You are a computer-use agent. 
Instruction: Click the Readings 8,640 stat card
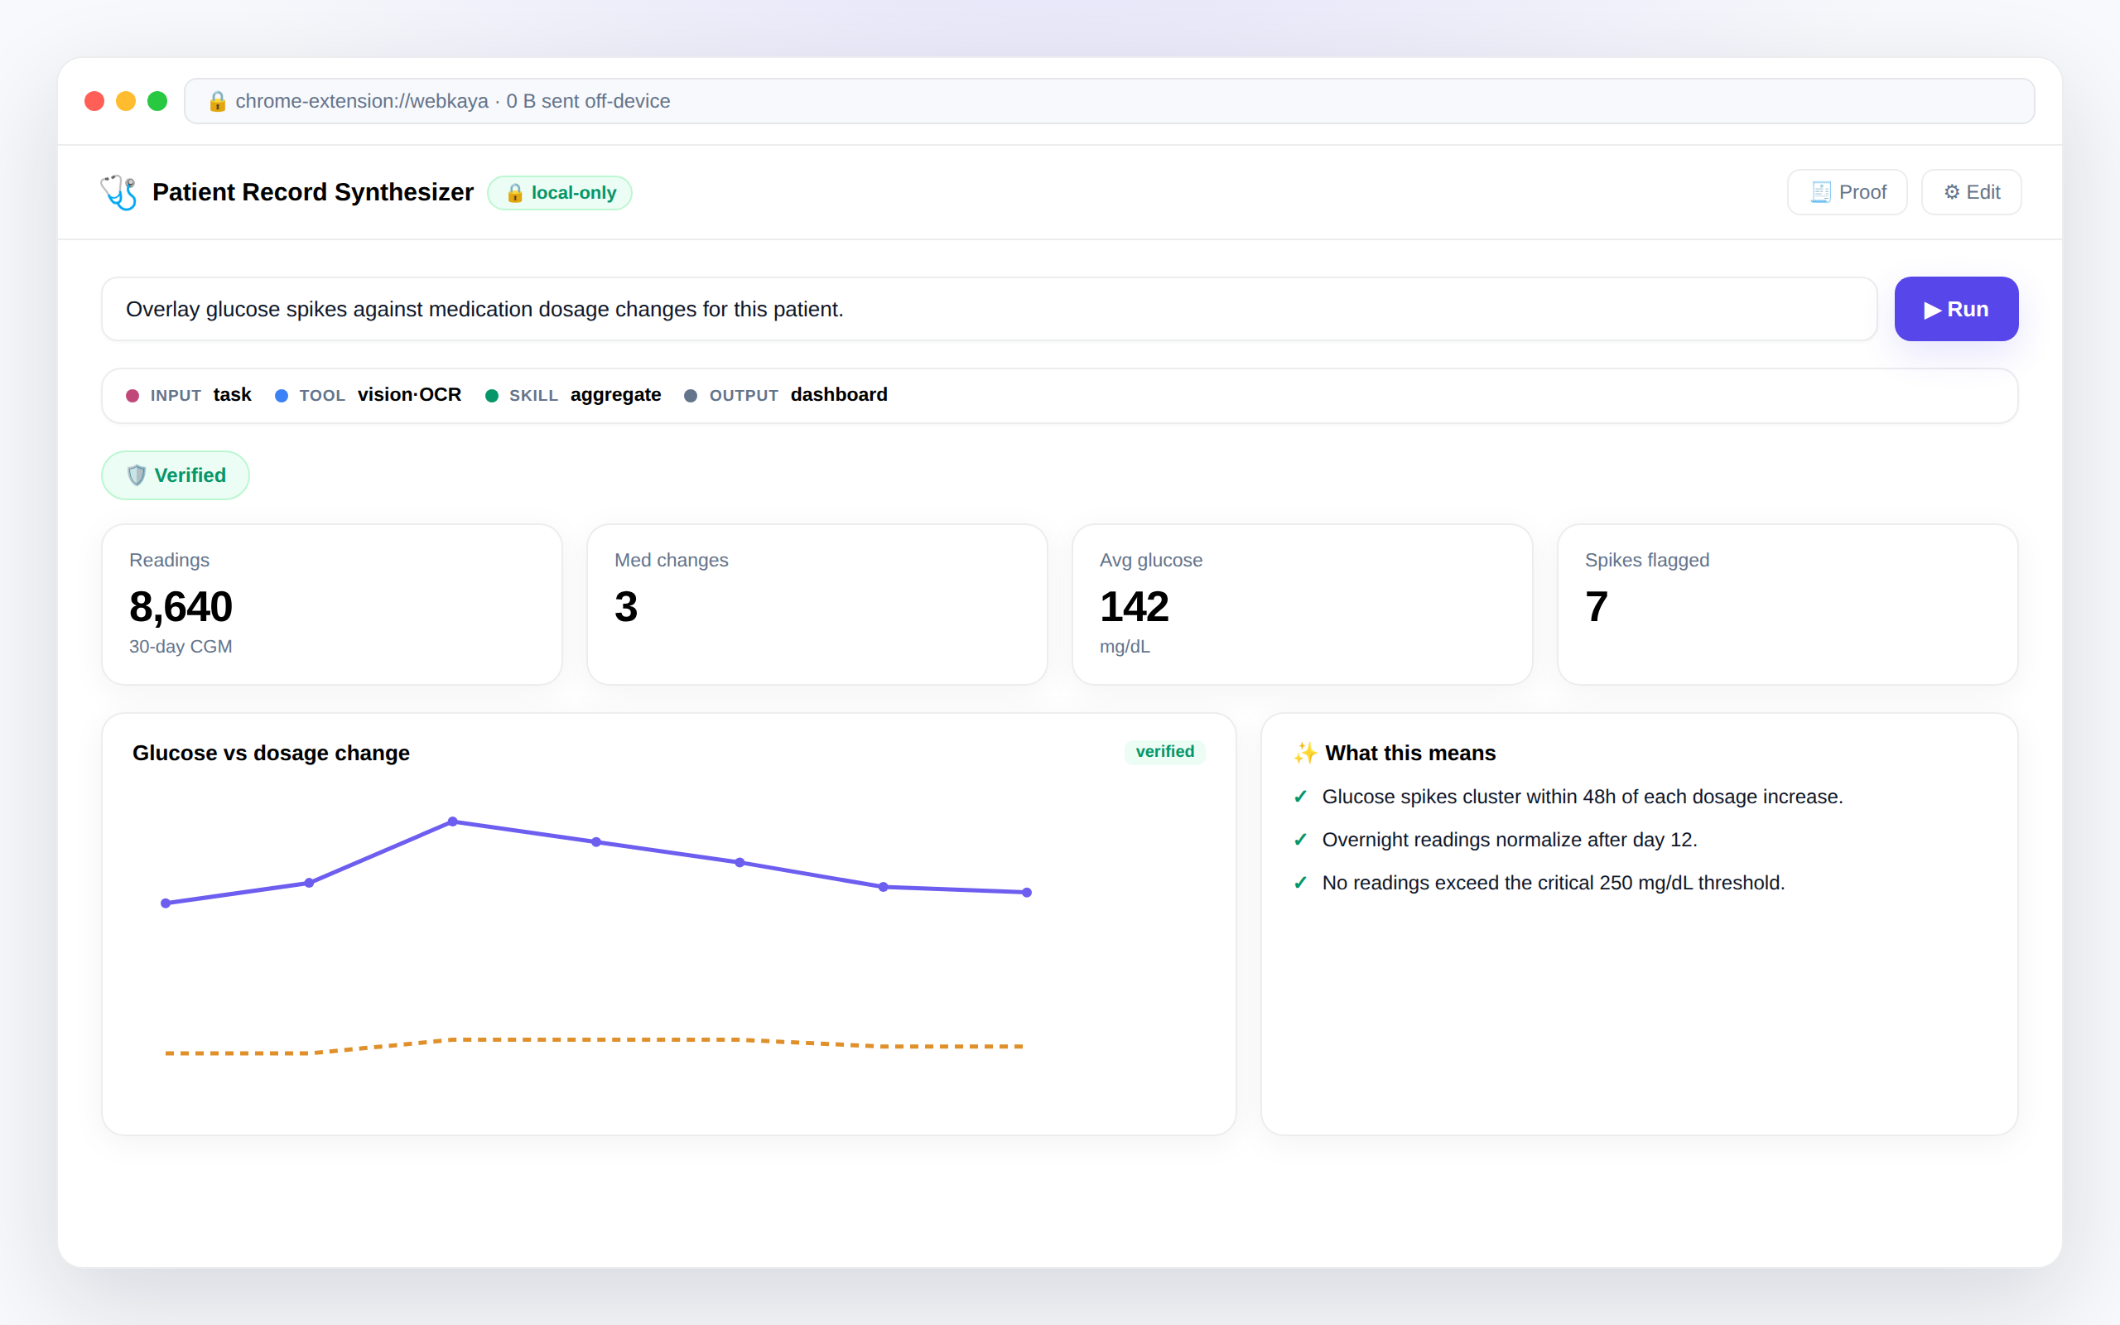tap(332, 605)
